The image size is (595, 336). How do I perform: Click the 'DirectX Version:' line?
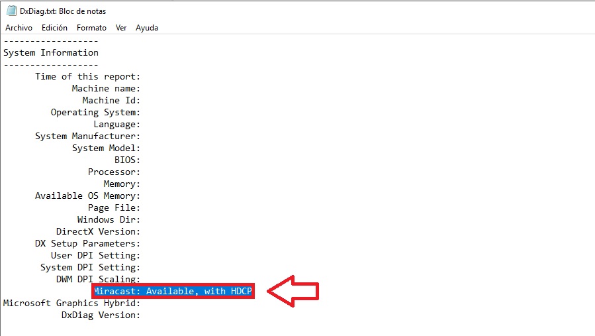pyautogui.click(x=98, y=231)
